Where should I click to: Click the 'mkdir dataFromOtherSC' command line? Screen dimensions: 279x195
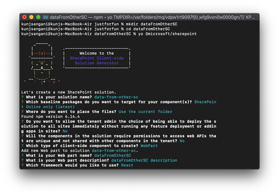click(x=155, y=24)
